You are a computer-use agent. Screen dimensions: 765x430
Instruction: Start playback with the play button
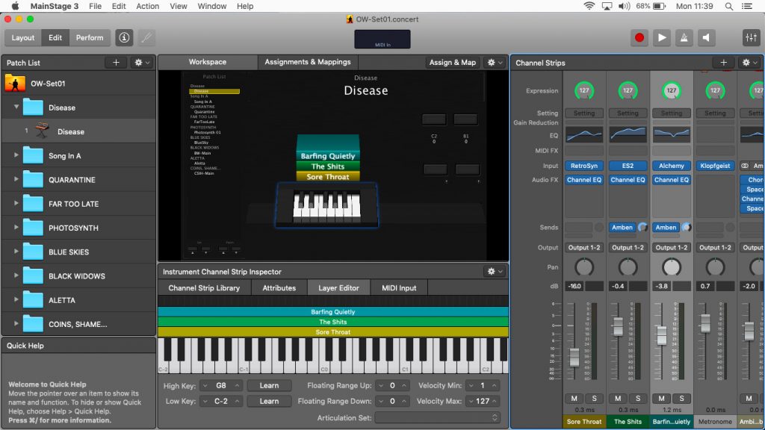(x=662, y=37)
